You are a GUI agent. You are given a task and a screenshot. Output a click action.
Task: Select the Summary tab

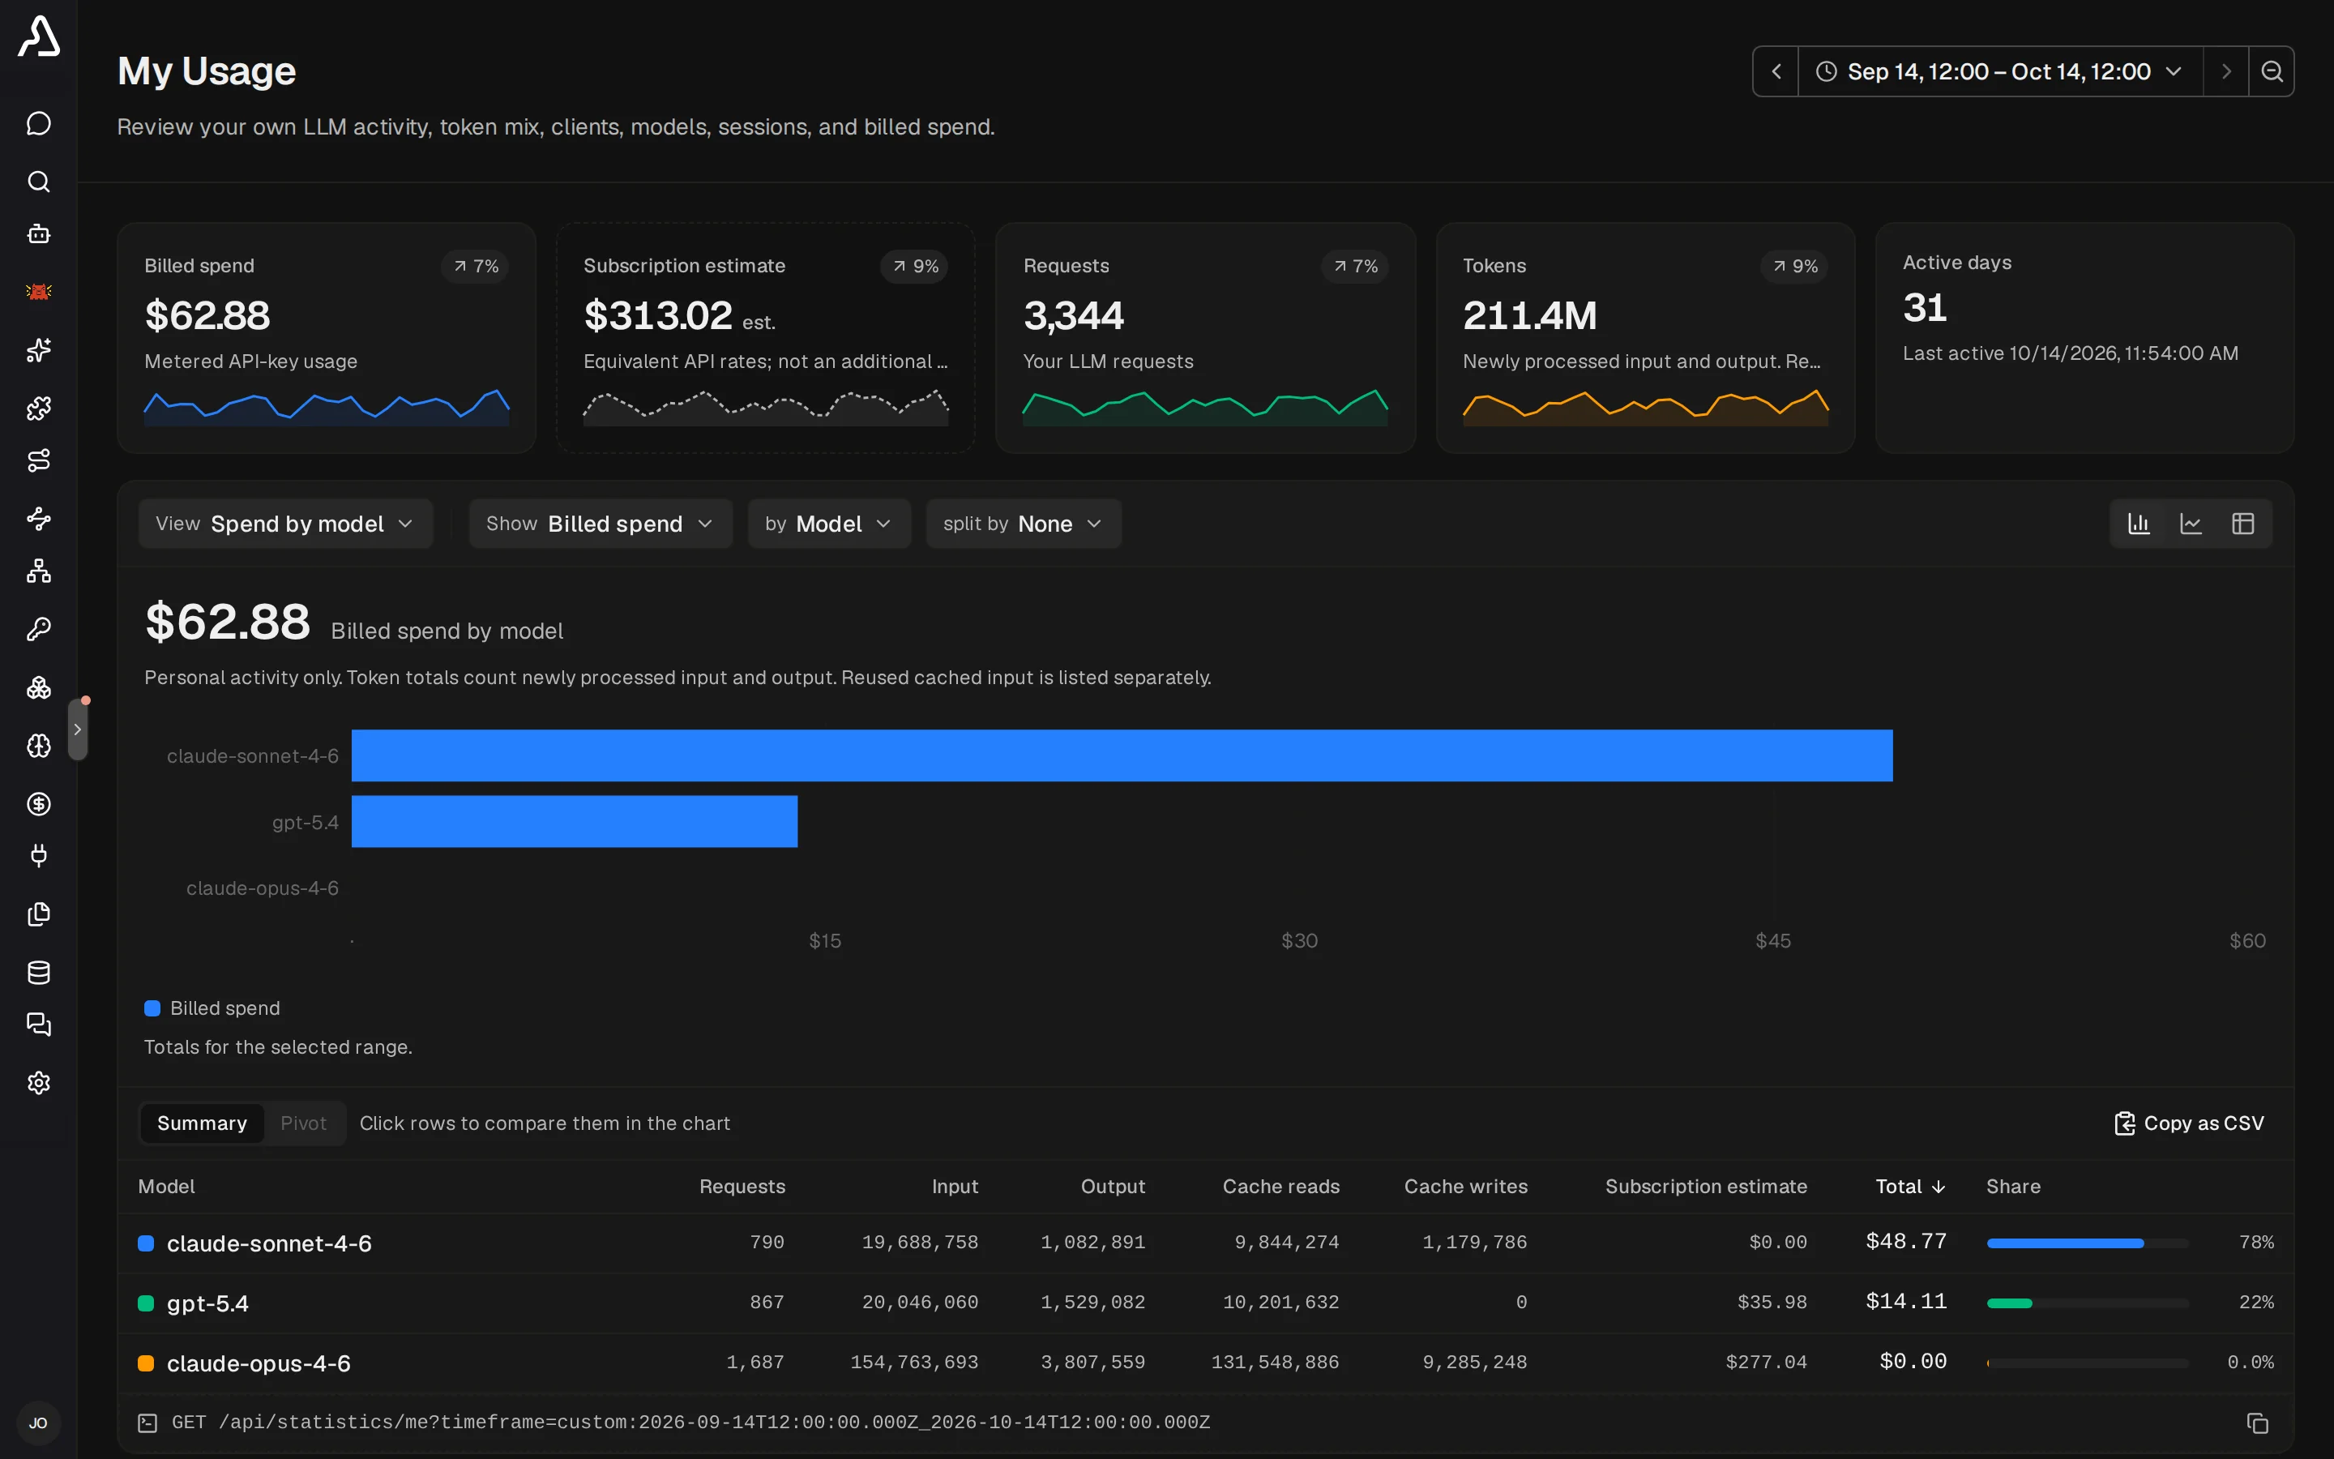(202, 1123)
